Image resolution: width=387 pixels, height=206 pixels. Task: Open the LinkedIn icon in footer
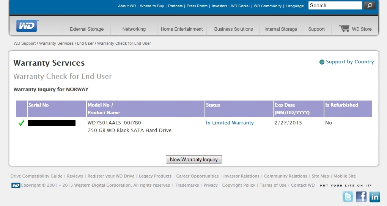pos(374,197)
